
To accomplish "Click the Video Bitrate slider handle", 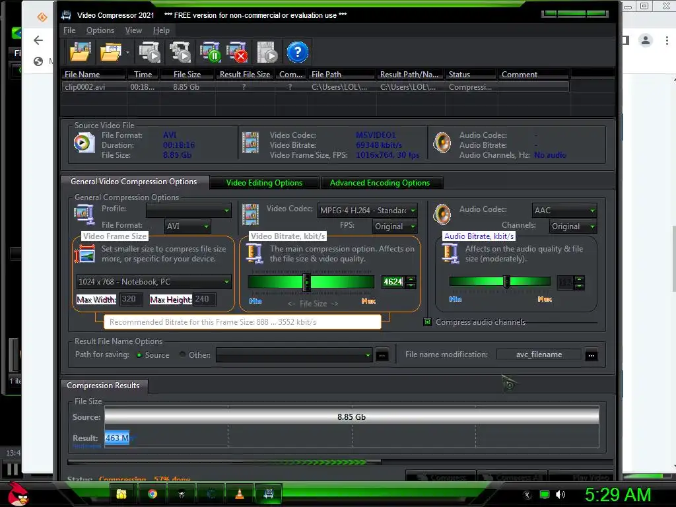I will pyautogui.click(x=306, y=282).
